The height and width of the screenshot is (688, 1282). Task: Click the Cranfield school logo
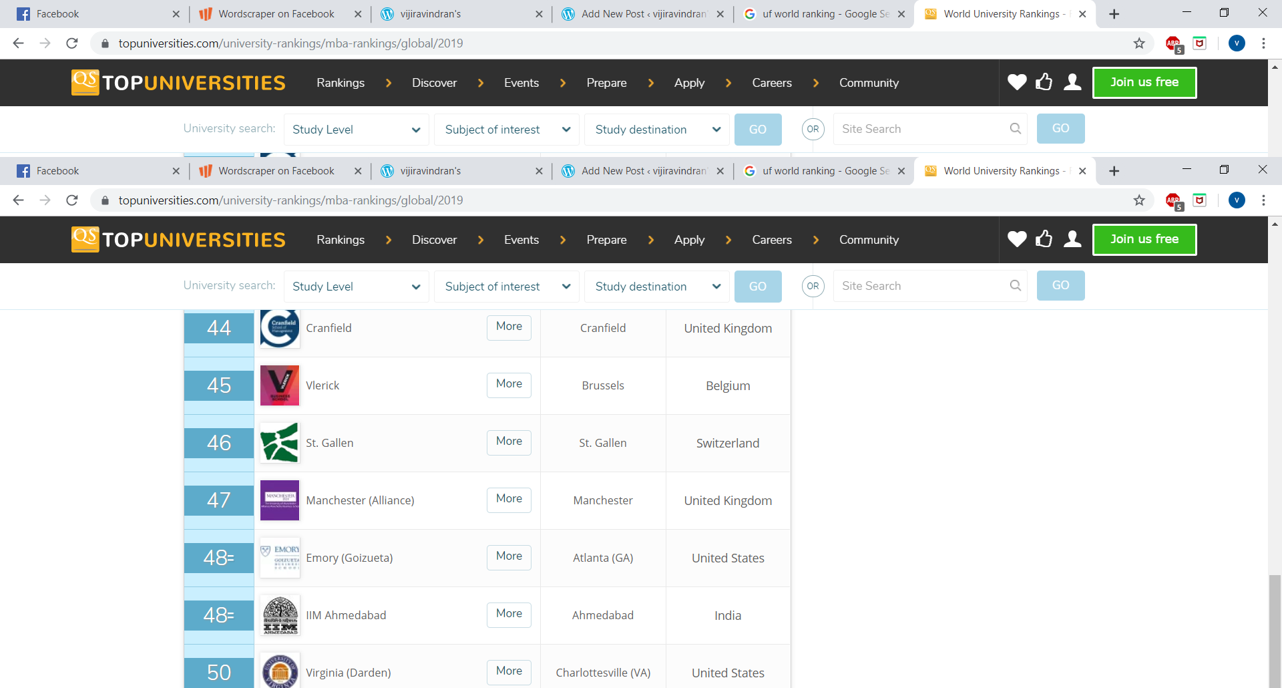click(280, 328)
